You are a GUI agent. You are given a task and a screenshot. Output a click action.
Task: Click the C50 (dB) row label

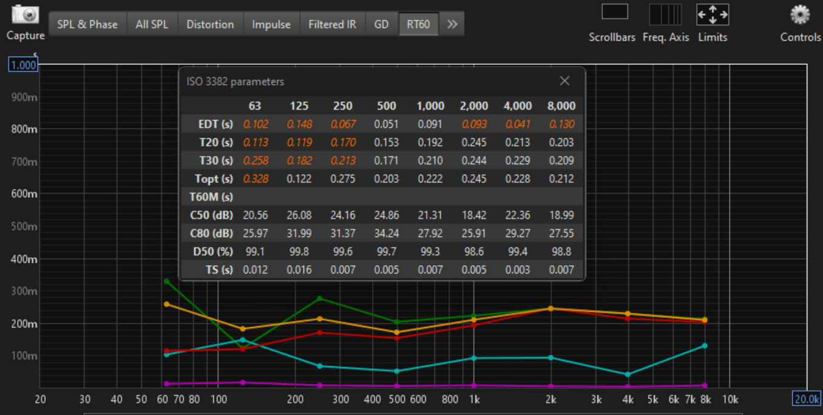[x=212, y=215]
